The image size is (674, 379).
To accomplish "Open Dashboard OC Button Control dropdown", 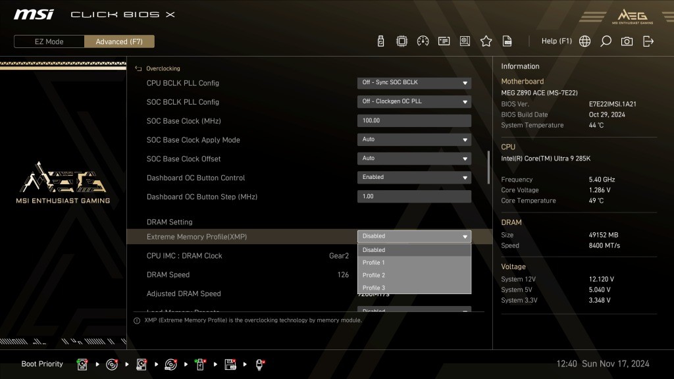I will pos(414,178).
